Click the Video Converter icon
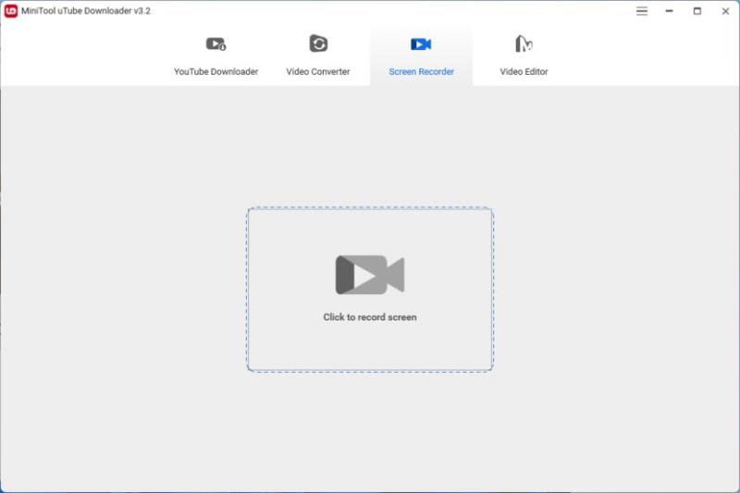The image size is (740, 493). point(318,43)
